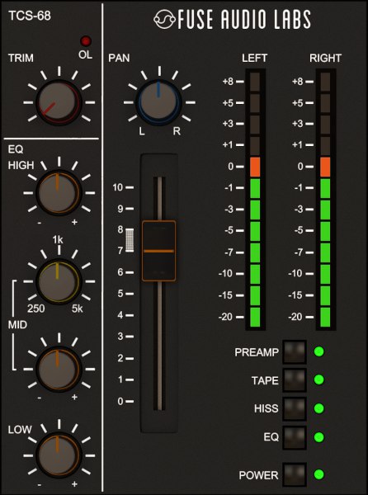The image size is (368, 495).
Task: Click the OL overload indicator LED
Action: pos(86,41)
